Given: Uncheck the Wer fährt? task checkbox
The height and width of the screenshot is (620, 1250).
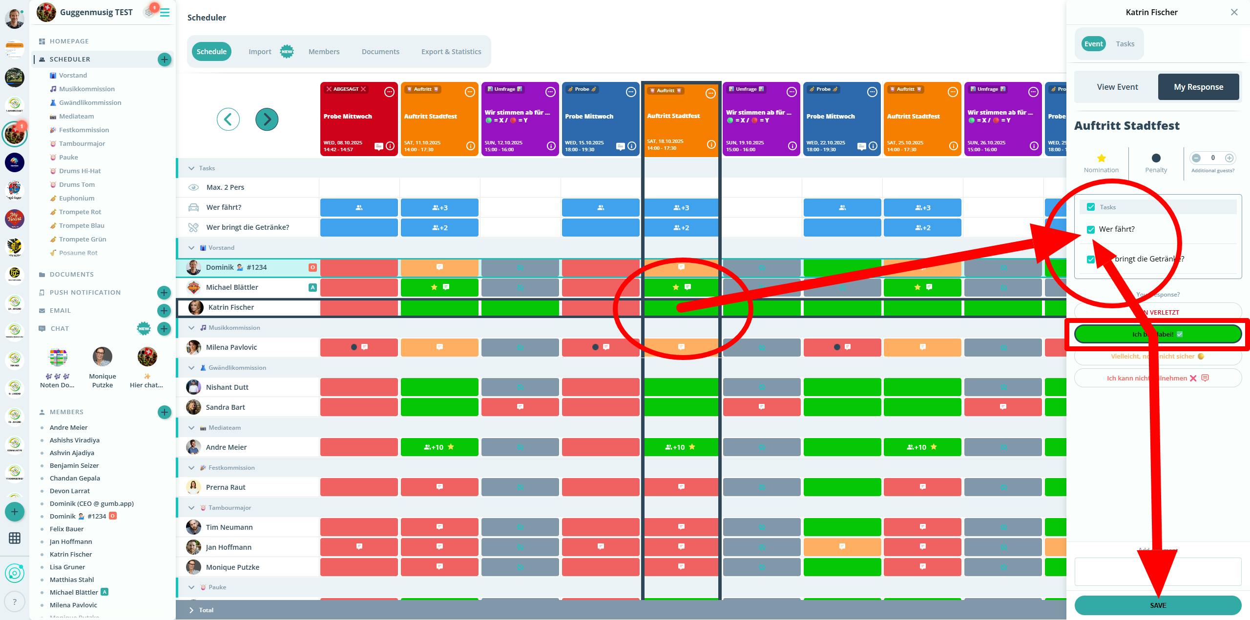Looking at the screenshot, I should pos(1091,230).
